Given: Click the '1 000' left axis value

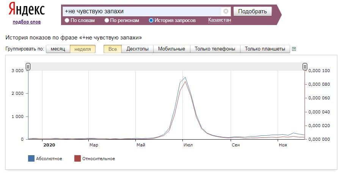Looking at the screenshot, I should pyautogui.click(x=17, y=116).
